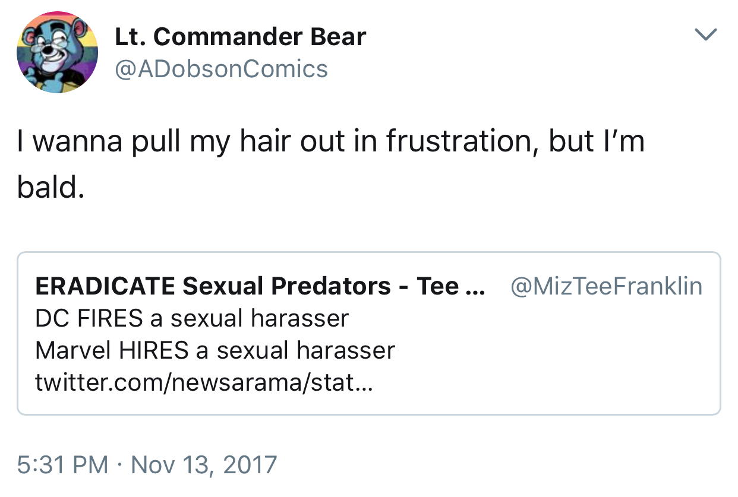The width and height of the screenshot is (738, 497).
Task: Click the truncated "Tee ..." name ending
Action: (x=450, y=287)
